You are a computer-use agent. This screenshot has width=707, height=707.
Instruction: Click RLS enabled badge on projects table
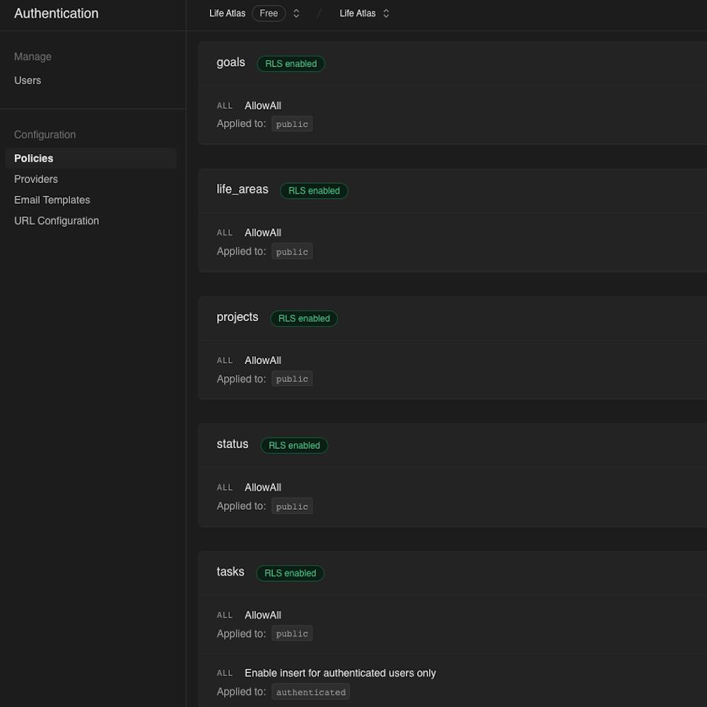[x=304, y=318]
